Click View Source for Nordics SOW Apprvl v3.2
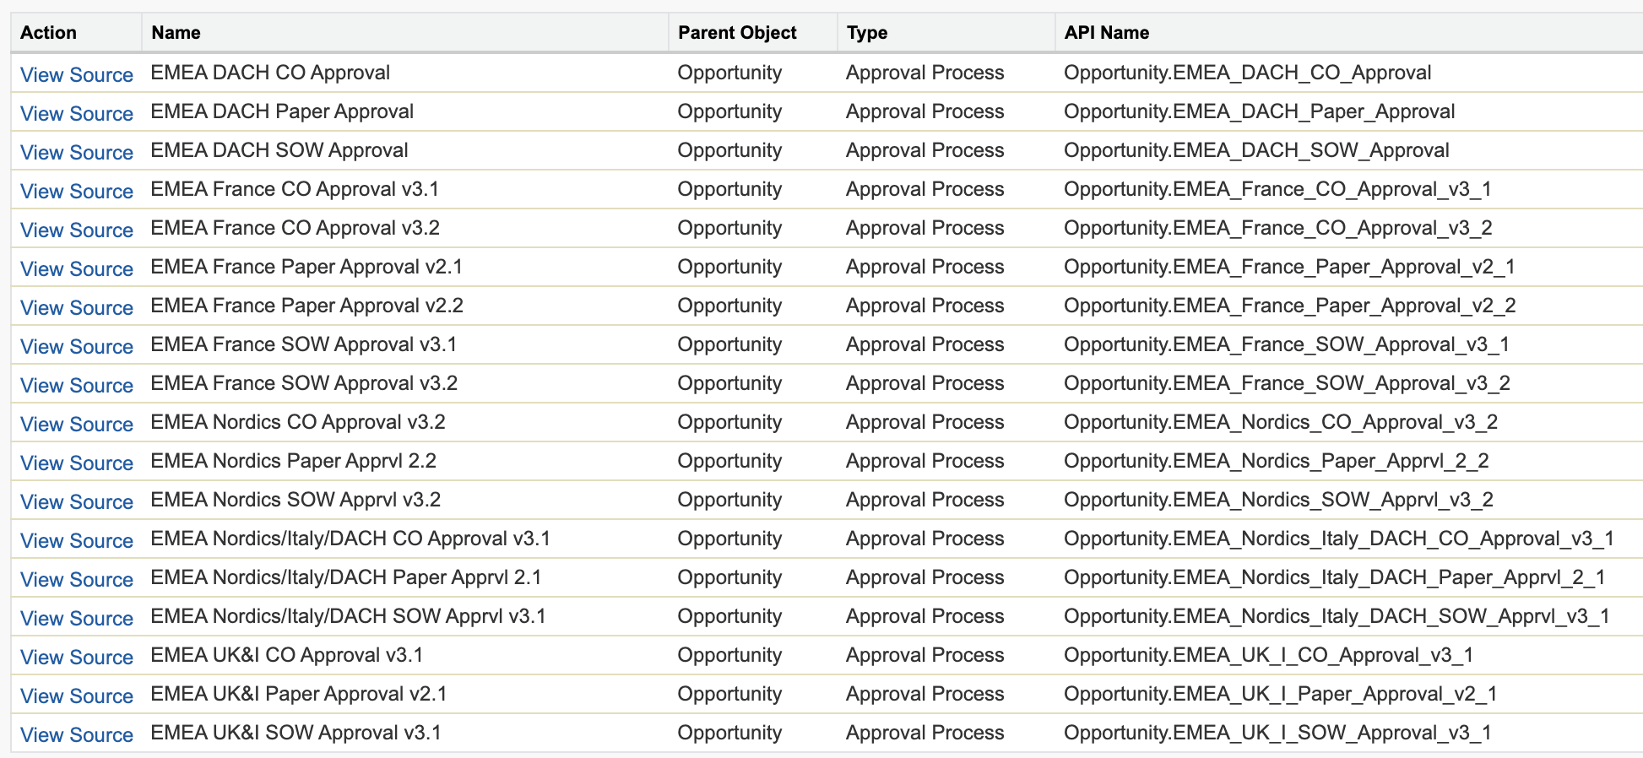The height and width of the screenshot is (758, 1643). click(77, 502)
